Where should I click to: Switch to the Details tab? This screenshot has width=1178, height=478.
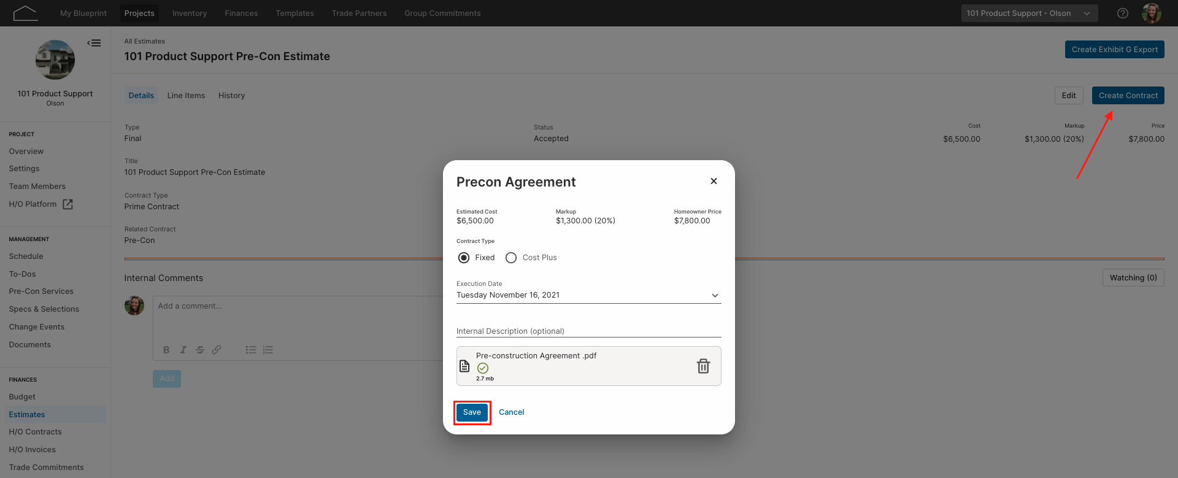pos(141,96)
